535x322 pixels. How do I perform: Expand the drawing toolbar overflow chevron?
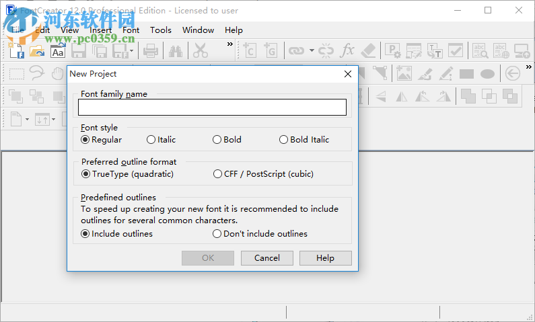(x=529, y=67)
